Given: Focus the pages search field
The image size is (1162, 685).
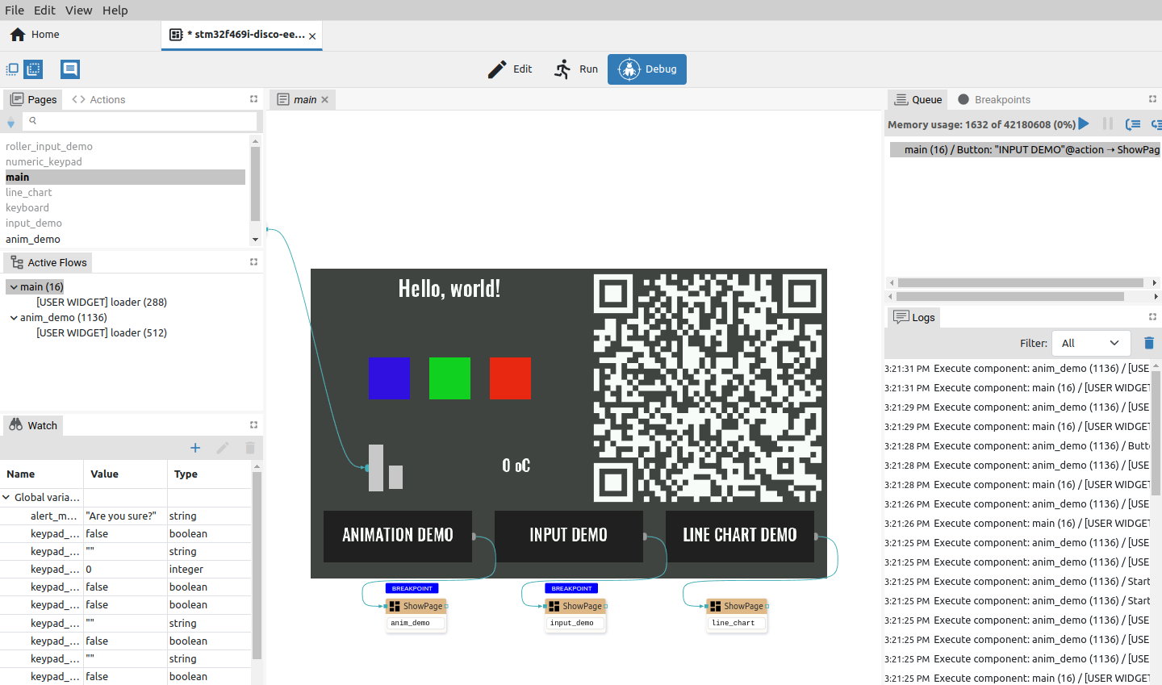Looking at the screenshot, I should point(140,120).
